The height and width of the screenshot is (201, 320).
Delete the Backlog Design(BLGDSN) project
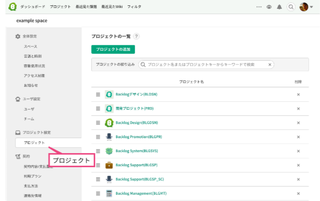pos(298,123)
